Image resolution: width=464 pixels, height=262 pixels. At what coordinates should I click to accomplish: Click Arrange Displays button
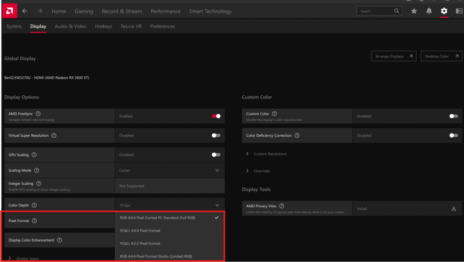[x=394, y=56]
